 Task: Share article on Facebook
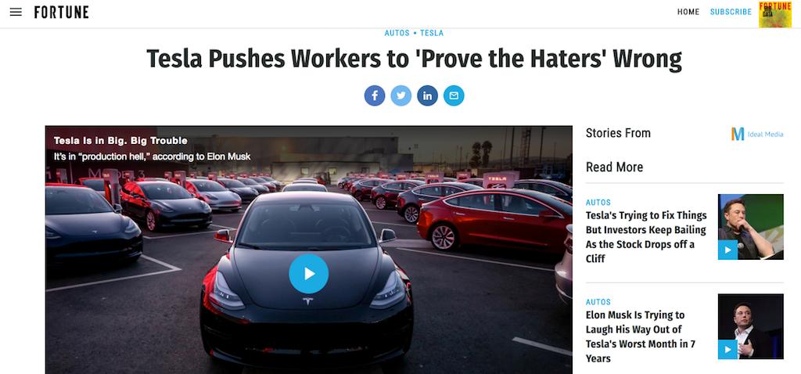click(375, 95)
